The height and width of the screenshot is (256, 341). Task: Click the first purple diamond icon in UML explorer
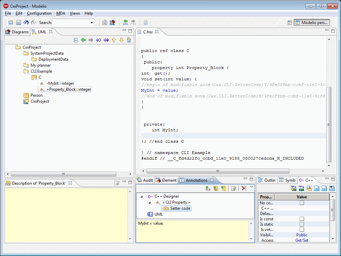pyautogui.click(x=99, y=40)
